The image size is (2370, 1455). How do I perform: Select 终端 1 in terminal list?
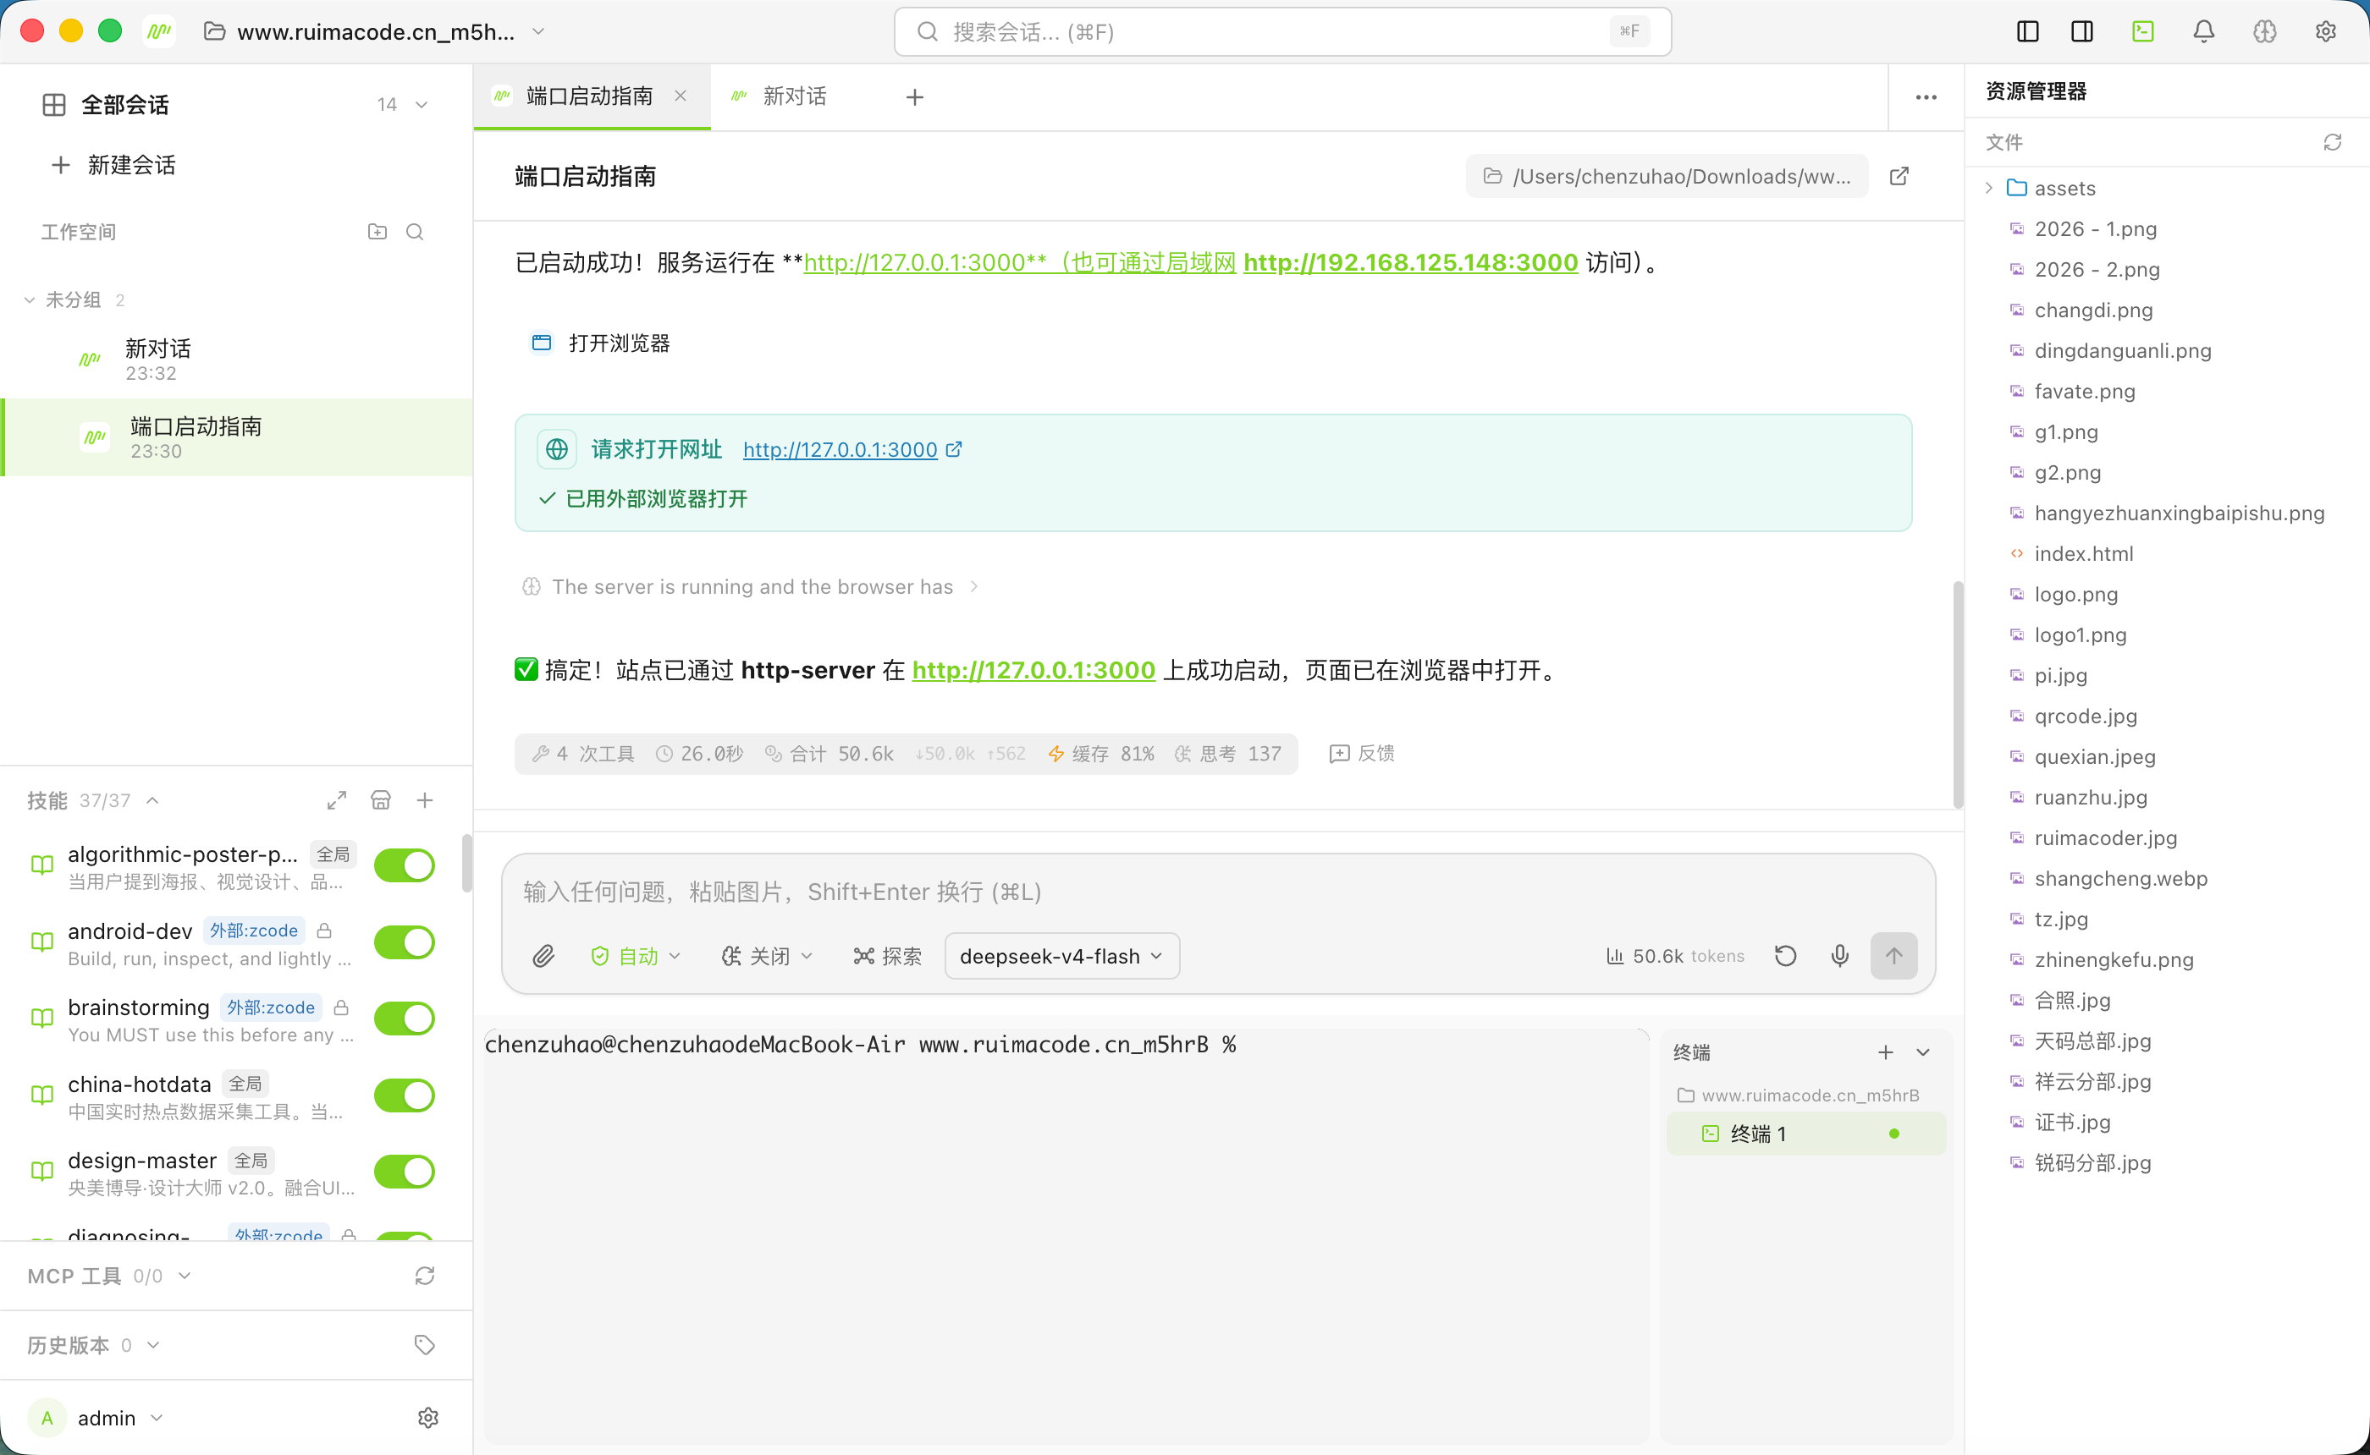(x=1806, y=1134)
